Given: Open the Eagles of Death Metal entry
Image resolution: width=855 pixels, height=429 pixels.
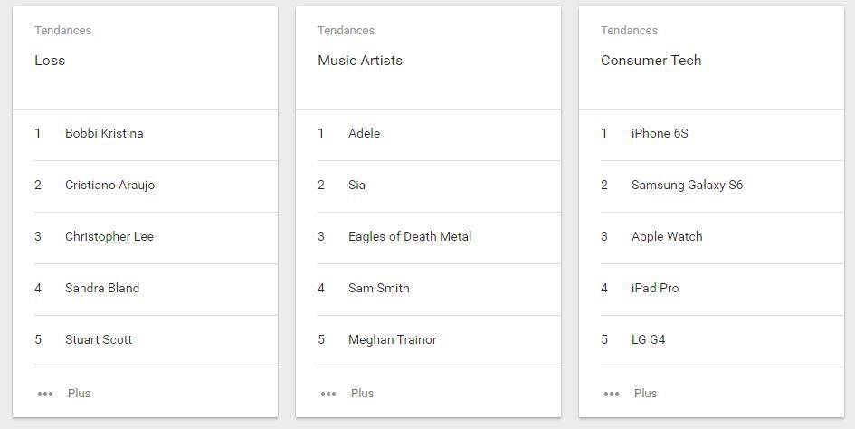Looking at the screenshot, I should point(410,237).
